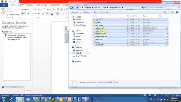
Task: Toggle Center alignment in Word paragraph group
Action: pos(61,14)
